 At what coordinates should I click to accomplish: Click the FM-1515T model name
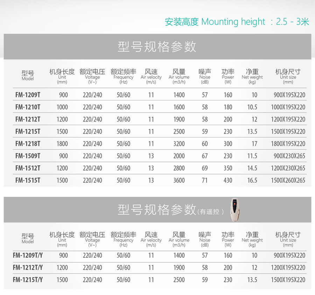click(x=28, y=180)
